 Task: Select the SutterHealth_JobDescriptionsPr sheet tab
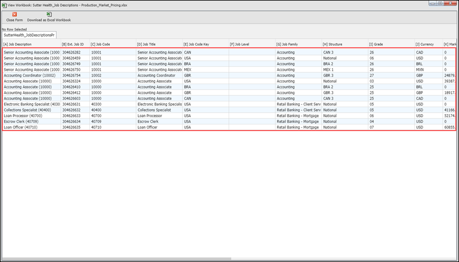tap(29, 35)
